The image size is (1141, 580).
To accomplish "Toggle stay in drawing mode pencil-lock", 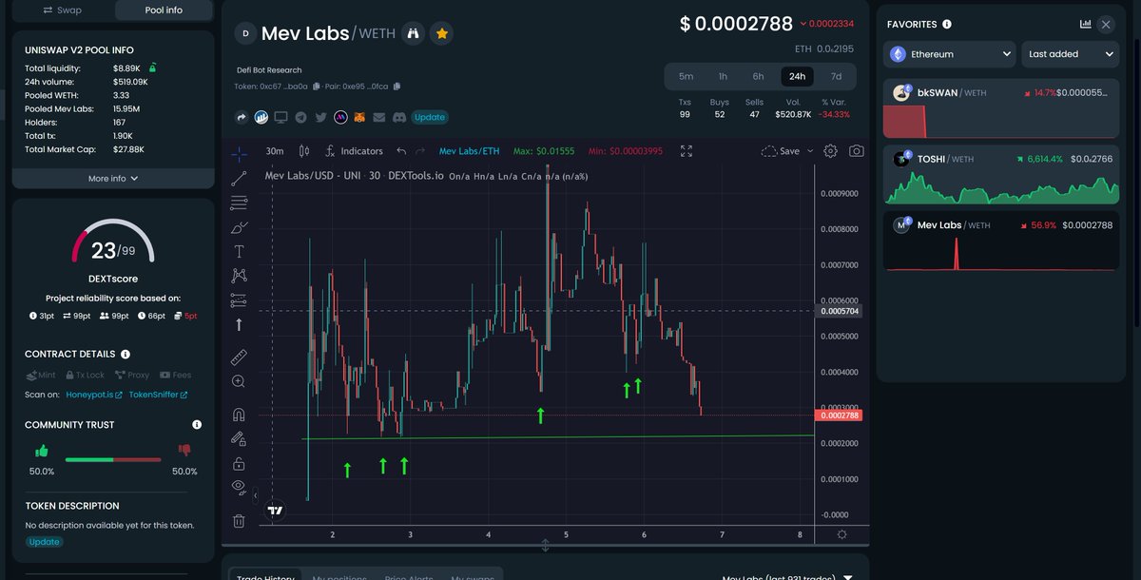I will click(x=239, y=439).
